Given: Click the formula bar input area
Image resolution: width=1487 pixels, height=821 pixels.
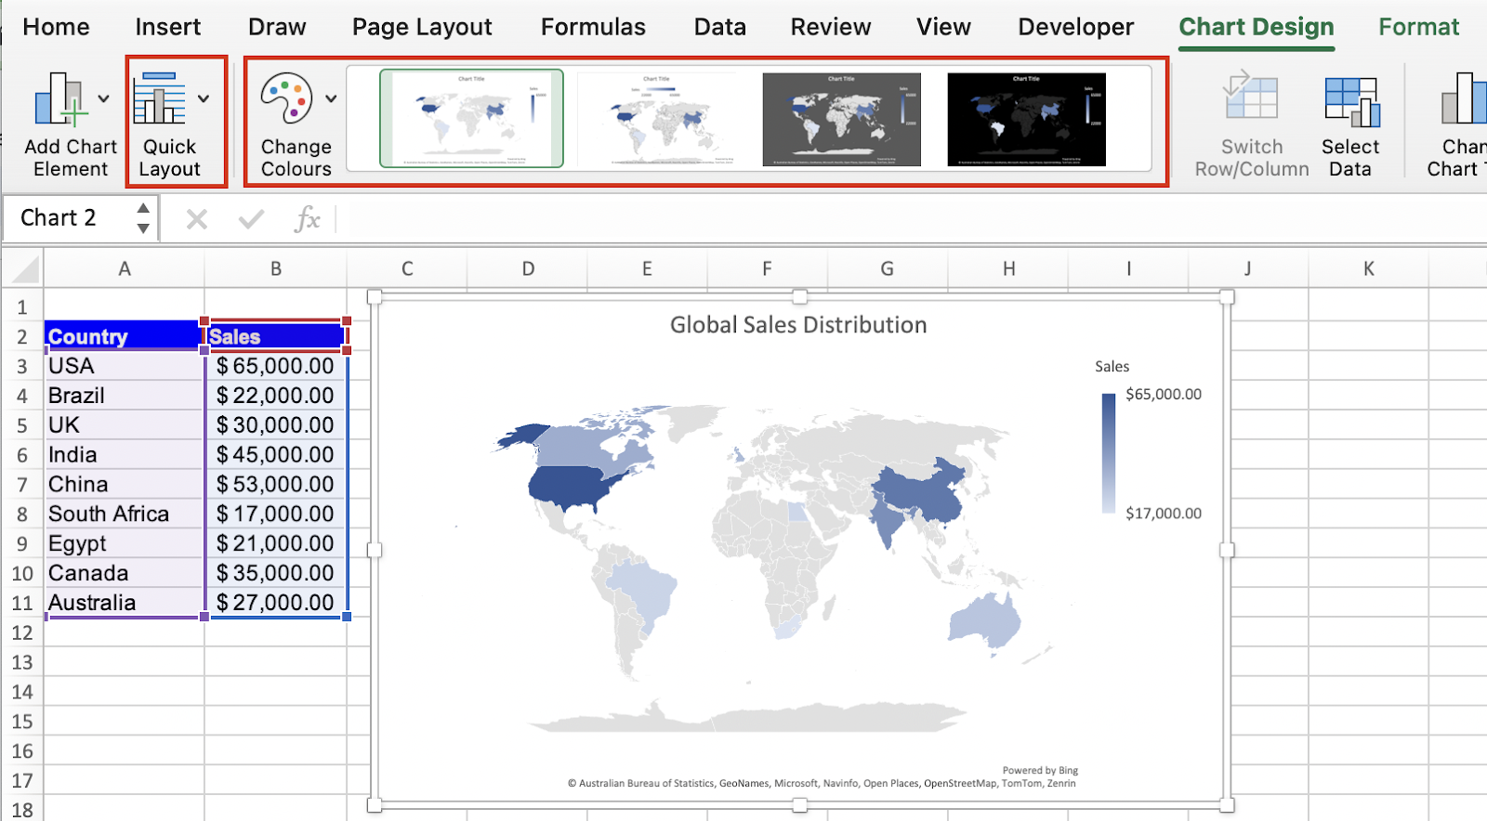Looking at the screenshot, I should click(911, 219).
